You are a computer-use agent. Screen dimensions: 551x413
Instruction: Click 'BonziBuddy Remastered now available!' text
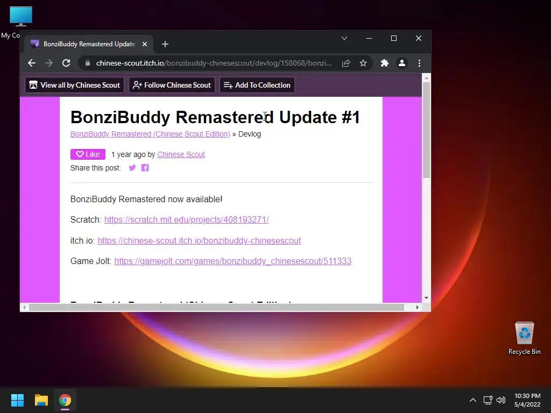click(146, 199)
